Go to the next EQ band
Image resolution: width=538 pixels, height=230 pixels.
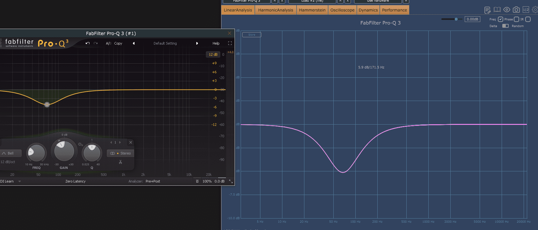(x=120, y=142)
